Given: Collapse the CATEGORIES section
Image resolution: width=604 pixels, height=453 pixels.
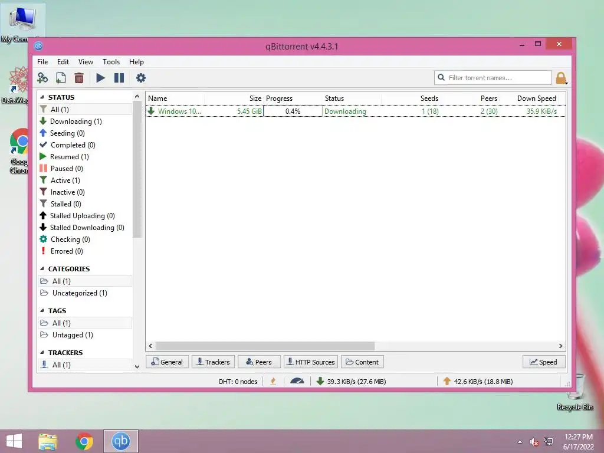Looking at the screenshot, I should click(42, 269).
